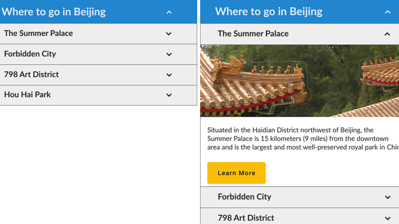399x224 pixels.
Task: Expand 798 Art District chevron in left panel
Action: coord(169,75)
